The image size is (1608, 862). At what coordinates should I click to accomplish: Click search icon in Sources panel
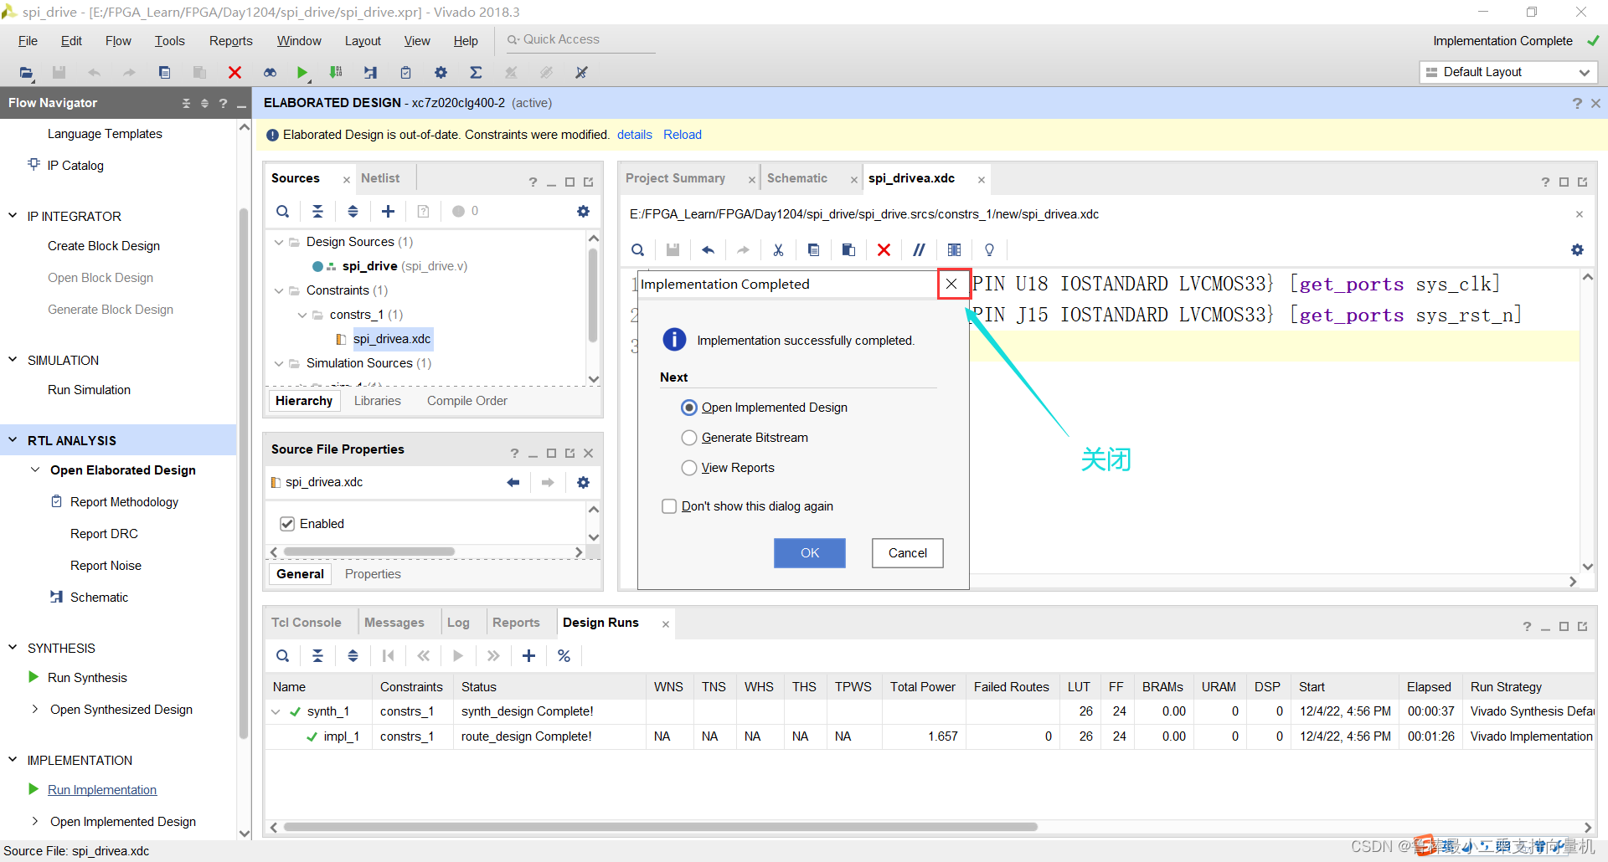283,211
